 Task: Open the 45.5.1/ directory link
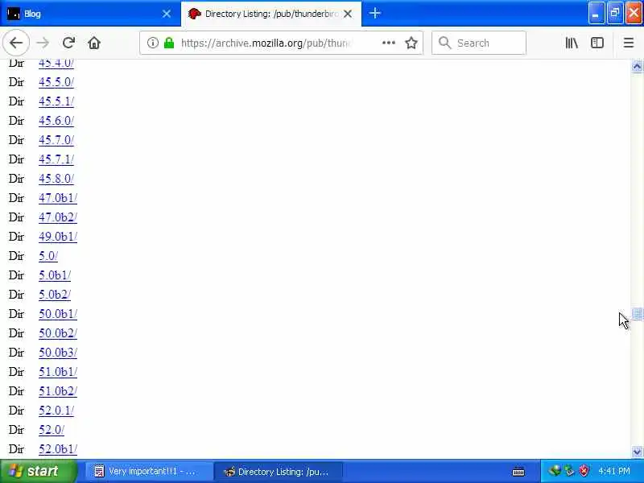(56, 101)
